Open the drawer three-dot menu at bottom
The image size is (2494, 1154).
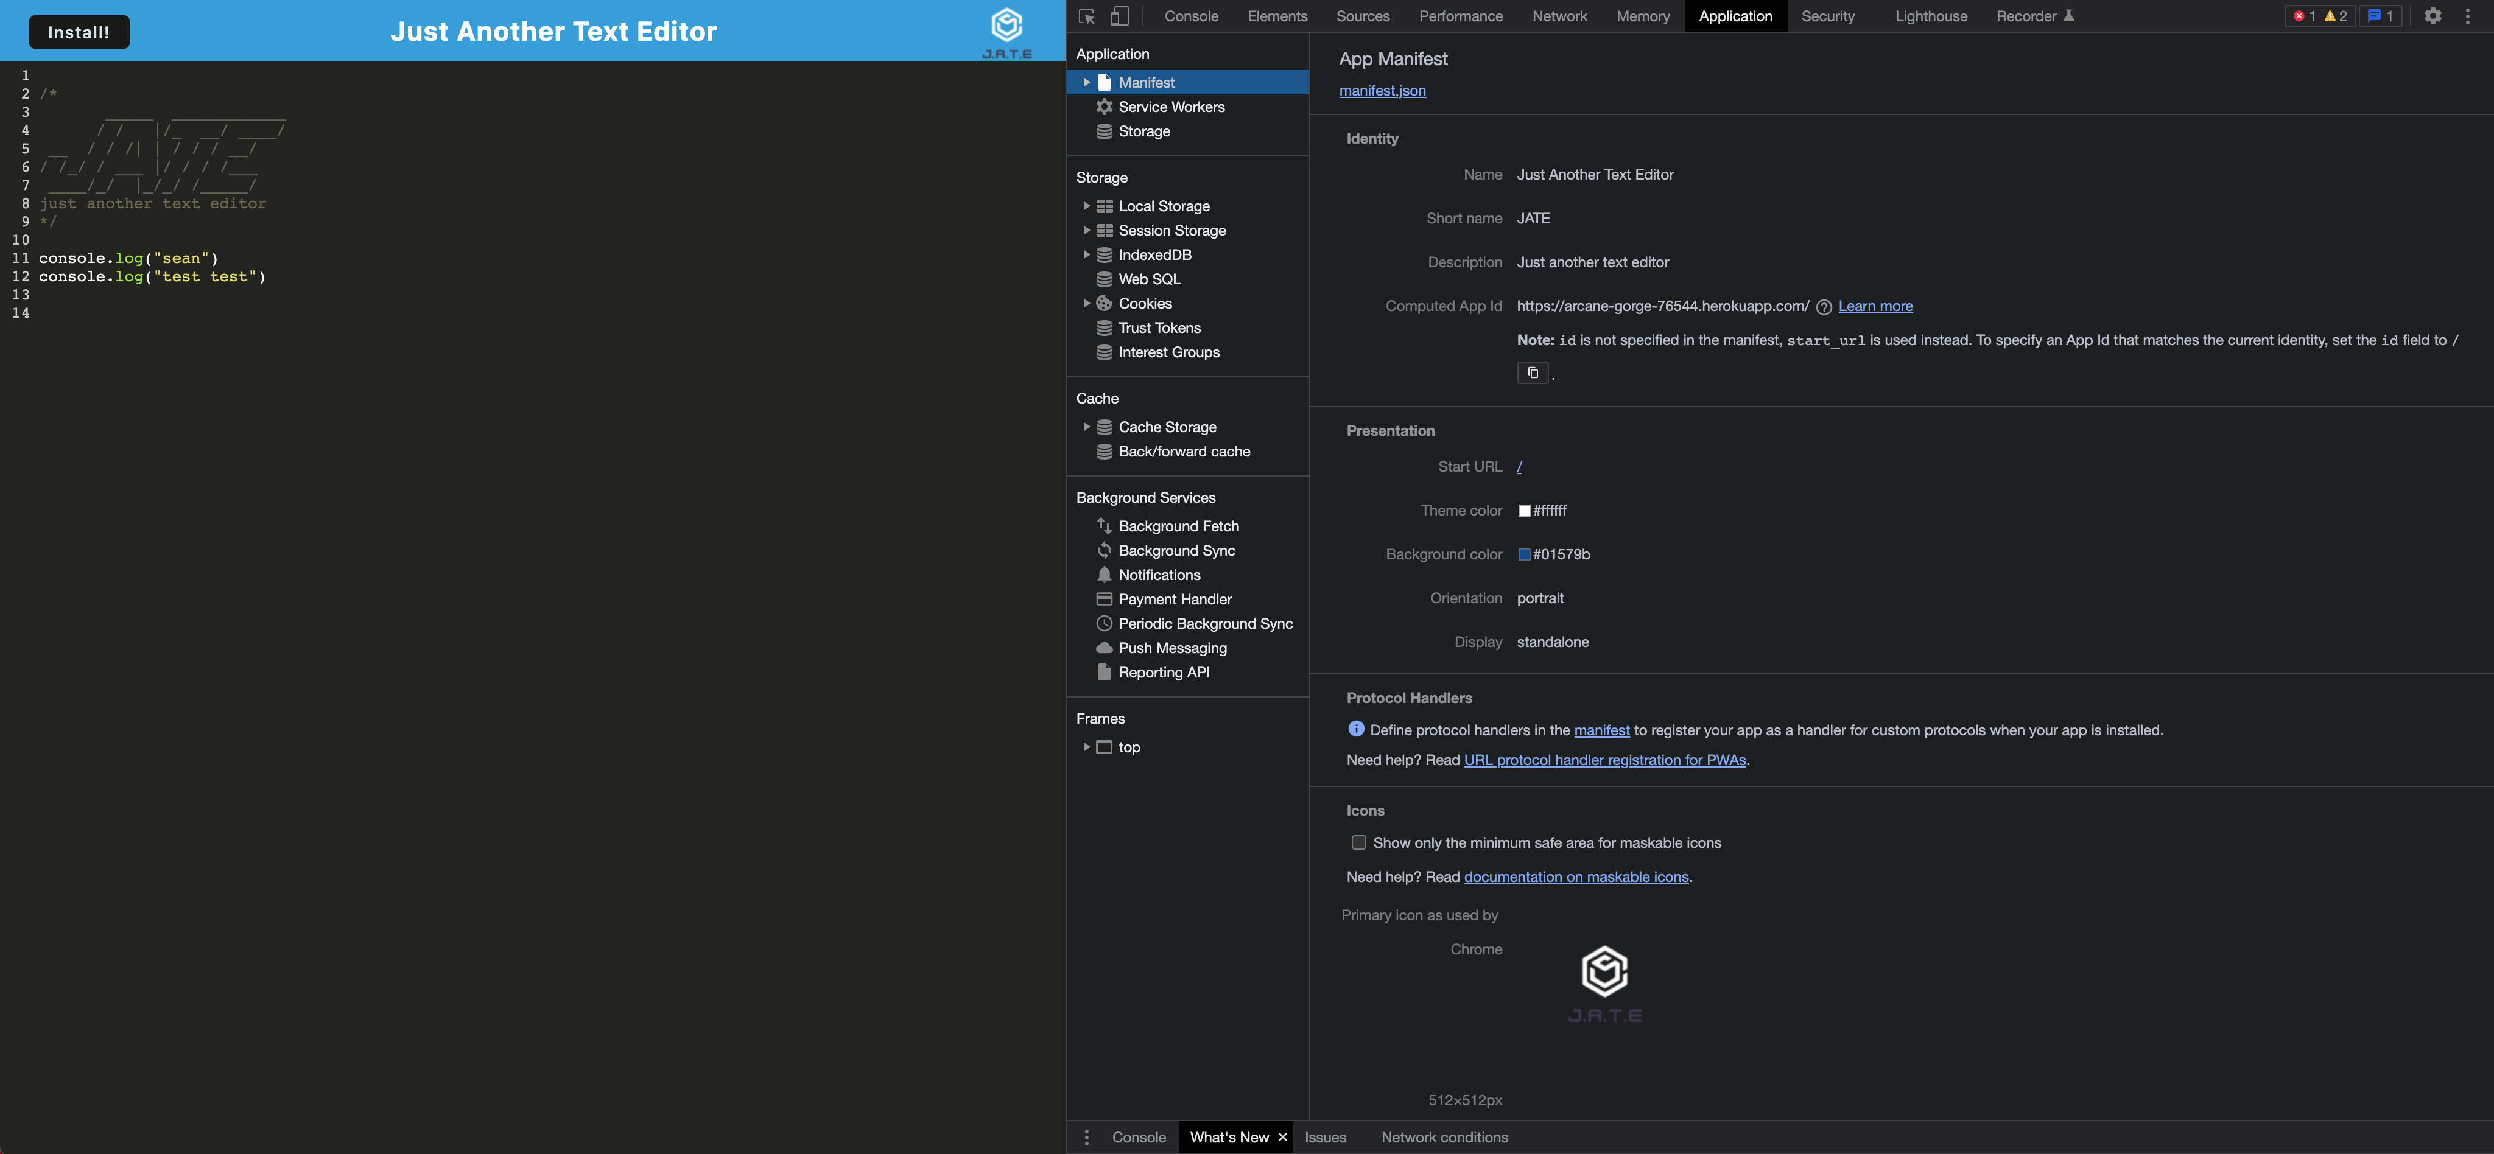1086,1138
